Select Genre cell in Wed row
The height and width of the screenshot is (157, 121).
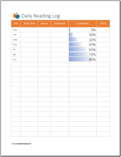tap(44, 40)
